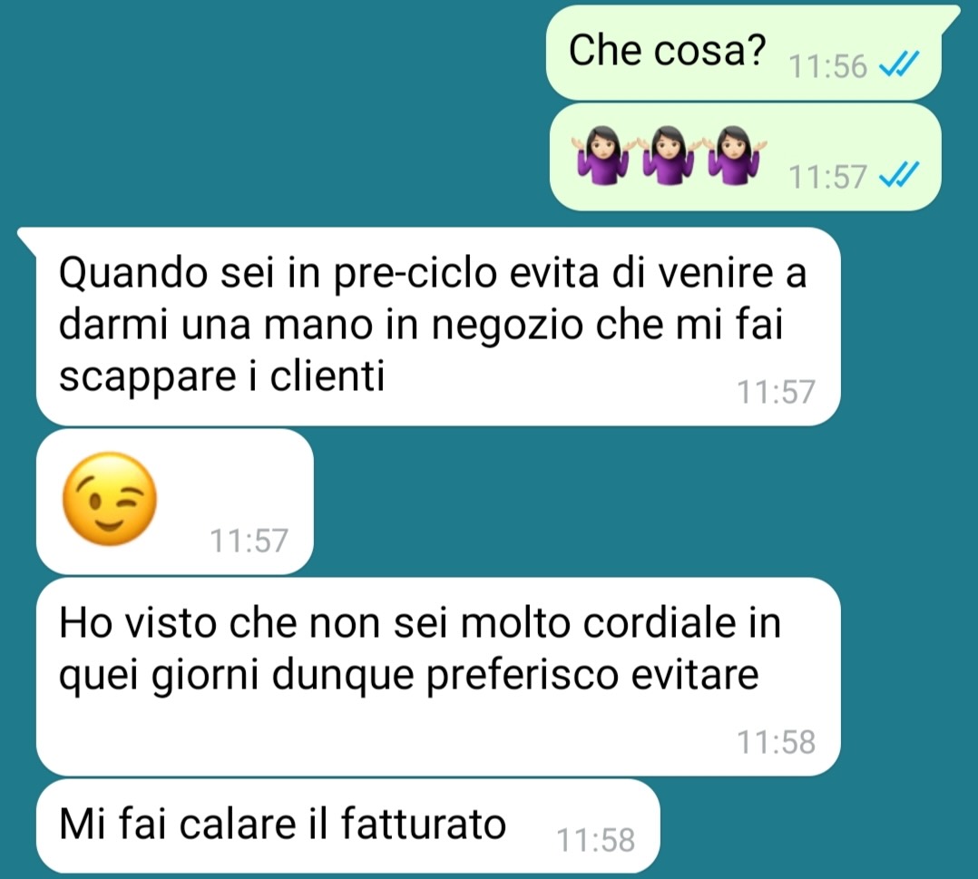Image resolution: width=978 pixels, height=879 pixels.
Task: Select the 'Ho visto che non sei' message
Action: 438,676
